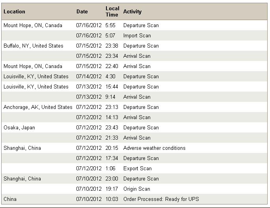This screenshot has height=208, width=270.
Task: Select Buffalo, NY, United States location
Action: tap(33, 46)
